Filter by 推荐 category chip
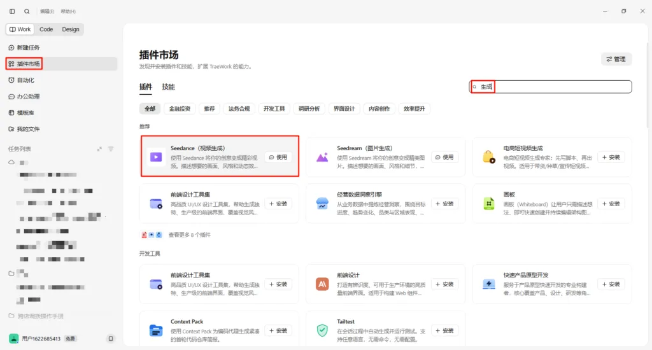The image size is (652, 350). click(x=209, y=108)
